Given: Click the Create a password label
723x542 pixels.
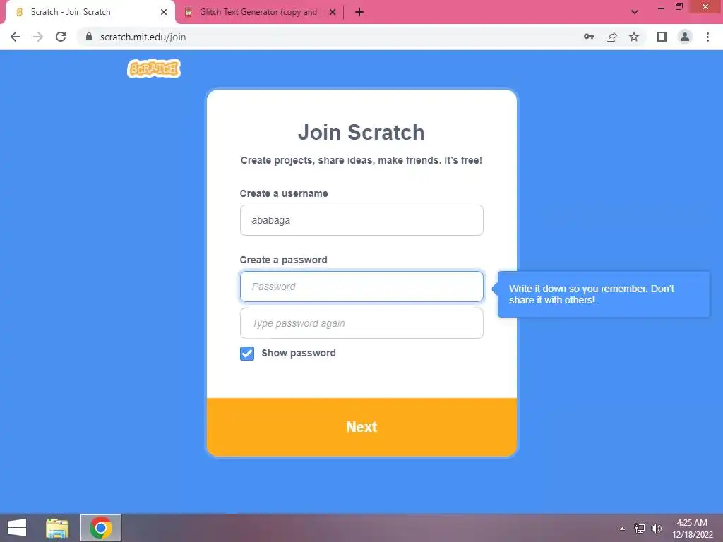Looking at the screenshot, I should click(283, 260).
